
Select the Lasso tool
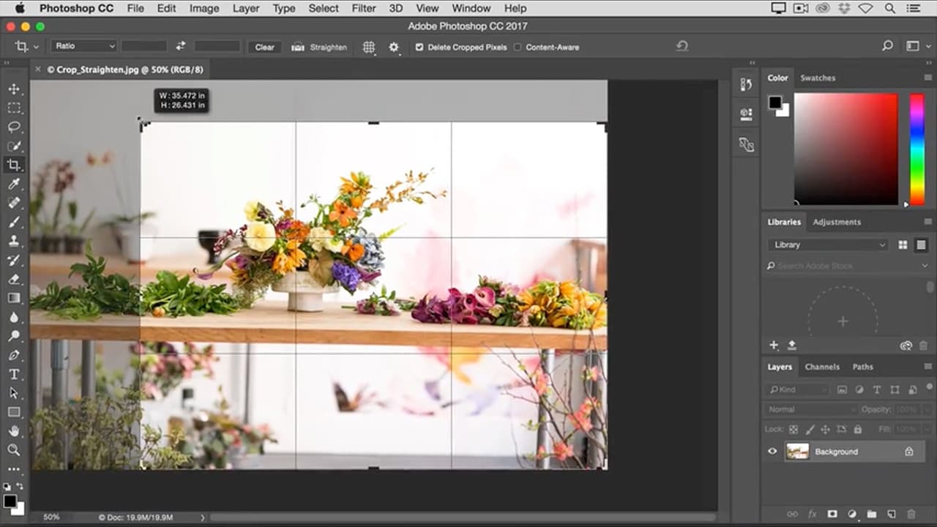[14, 127]
